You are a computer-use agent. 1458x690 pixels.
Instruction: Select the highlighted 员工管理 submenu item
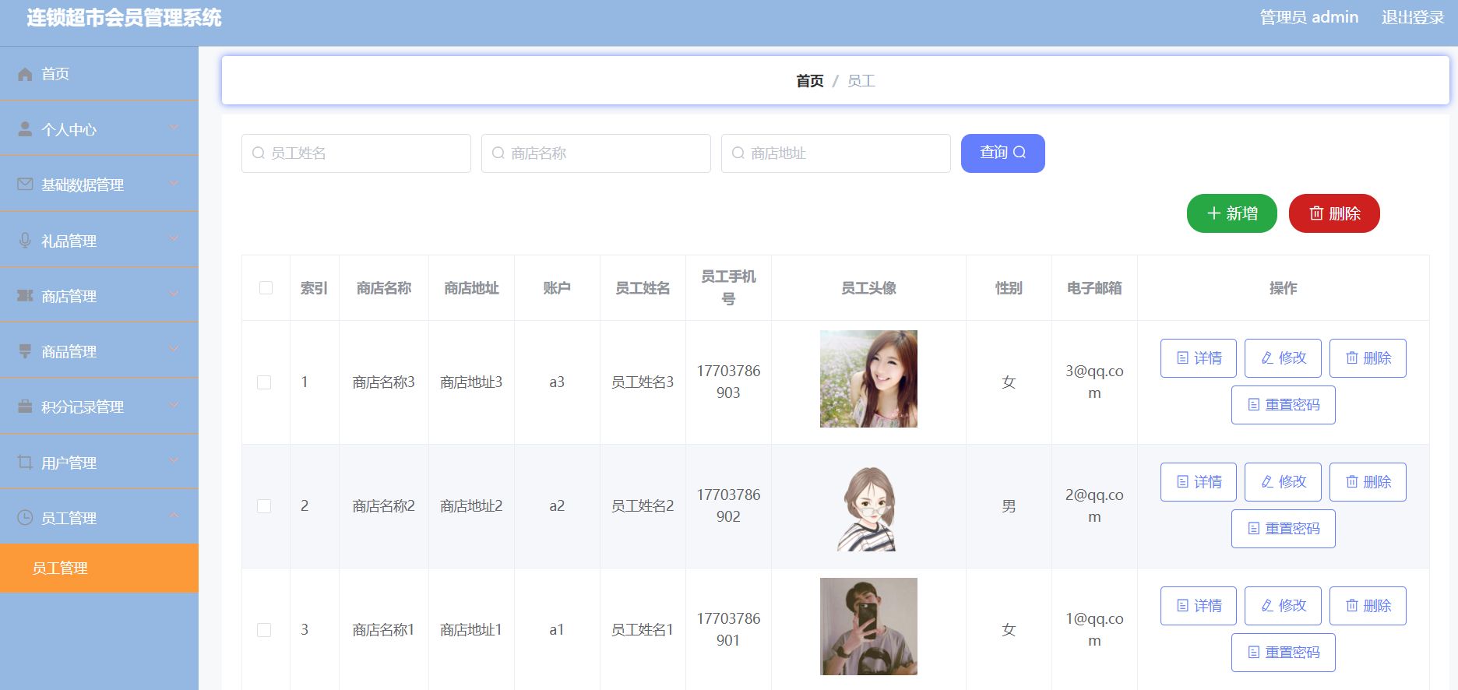[99, 569]
